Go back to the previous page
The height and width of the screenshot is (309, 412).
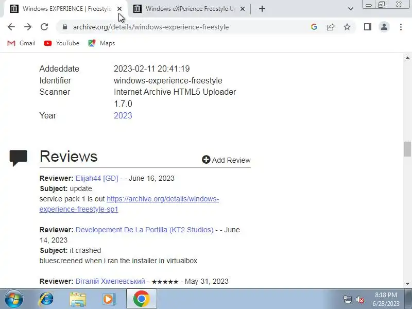point(11,27)
